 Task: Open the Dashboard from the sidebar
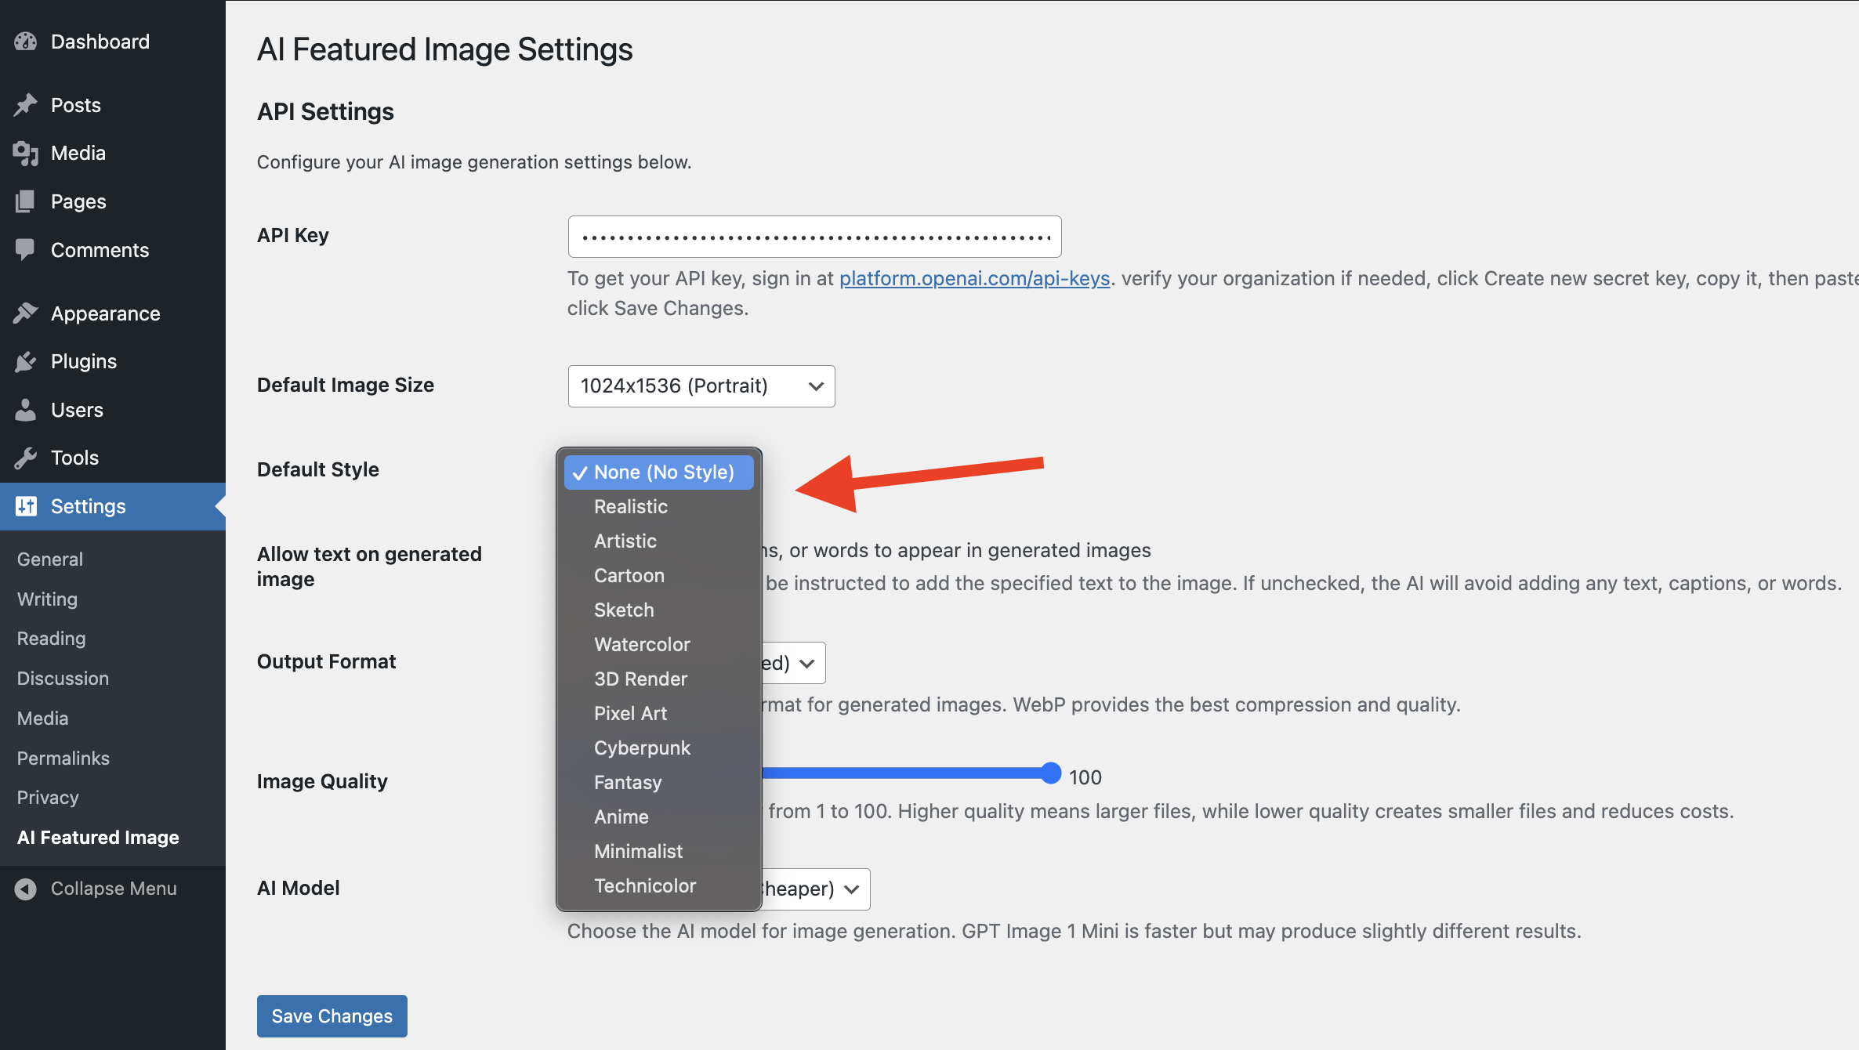pos(26,42)
